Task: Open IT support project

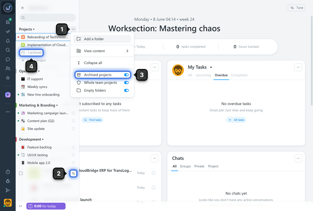Action: pyautogui.click(x=35, y=79)
